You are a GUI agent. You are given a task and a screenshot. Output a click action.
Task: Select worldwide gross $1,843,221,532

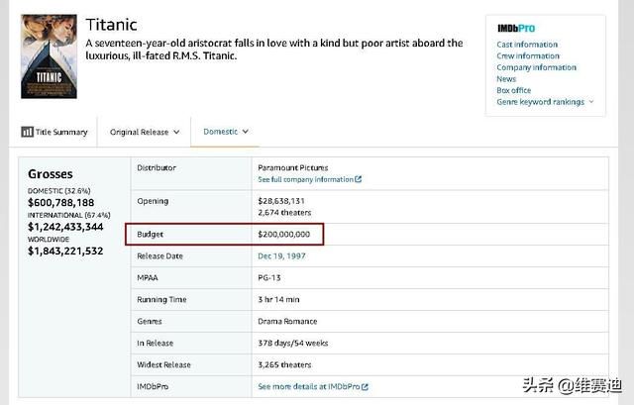point(65,252)
